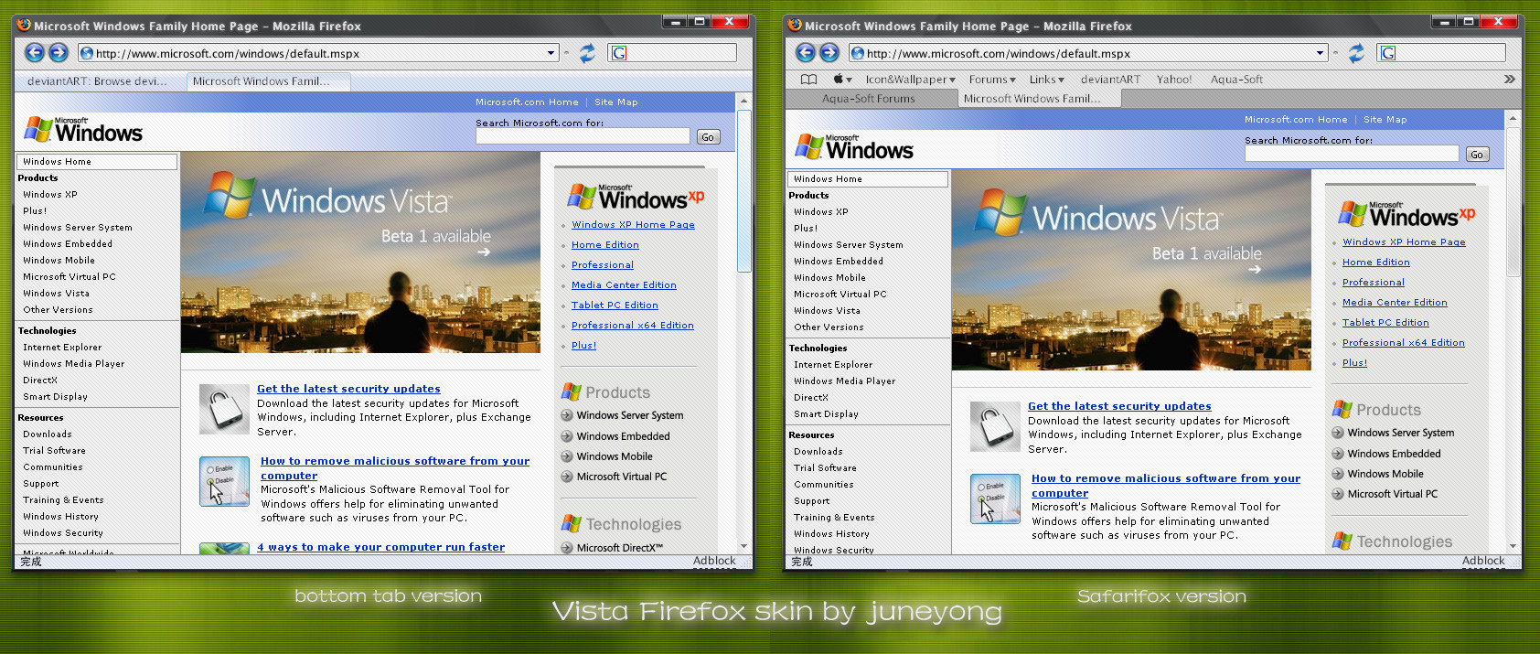Open Professional x64 Edition link, right window
The width and height of the screenshot is (1540, 654).
(x=1404, y=343)
